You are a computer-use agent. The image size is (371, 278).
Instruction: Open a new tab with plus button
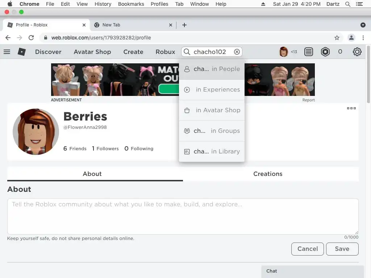click(x=184, y=25)
